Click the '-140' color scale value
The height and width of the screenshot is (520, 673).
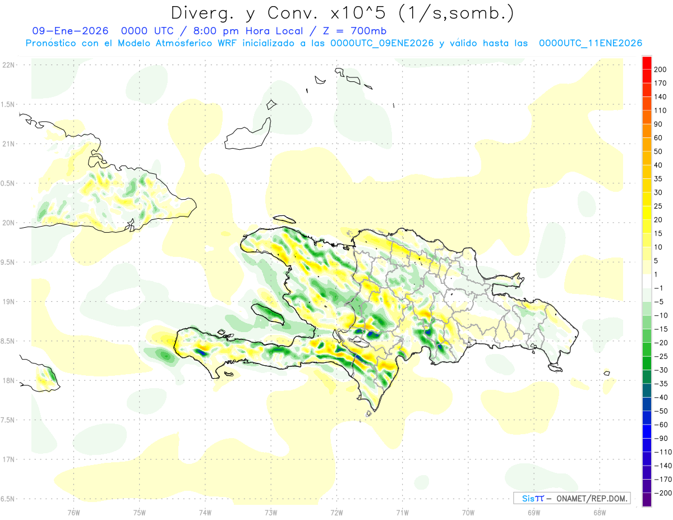pos(662,466)
